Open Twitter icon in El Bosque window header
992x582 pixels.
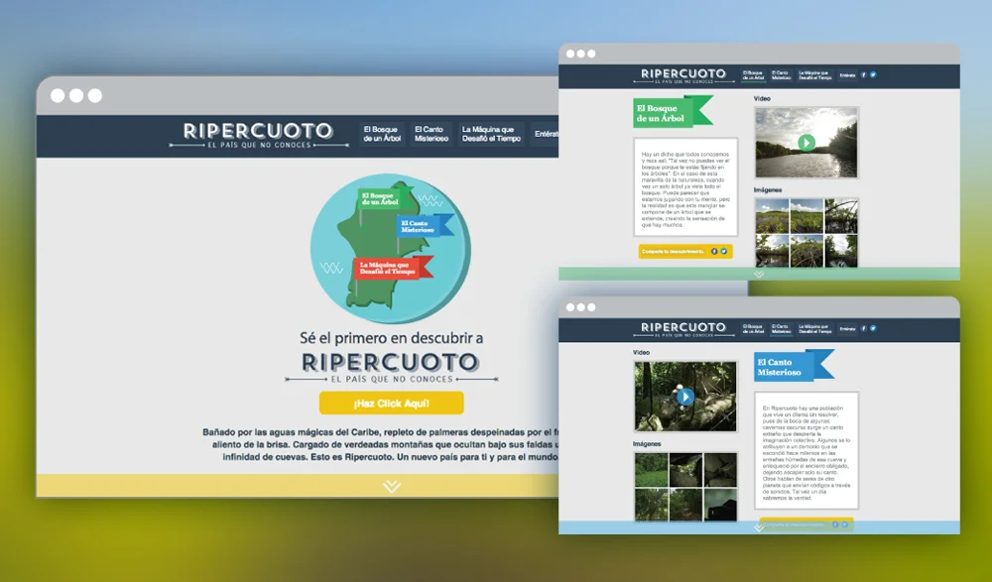[873, 74]
